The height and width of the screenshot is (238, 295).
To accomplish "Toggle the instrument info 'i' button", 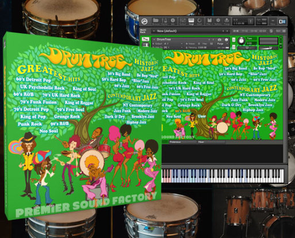I will pos(227,40).
